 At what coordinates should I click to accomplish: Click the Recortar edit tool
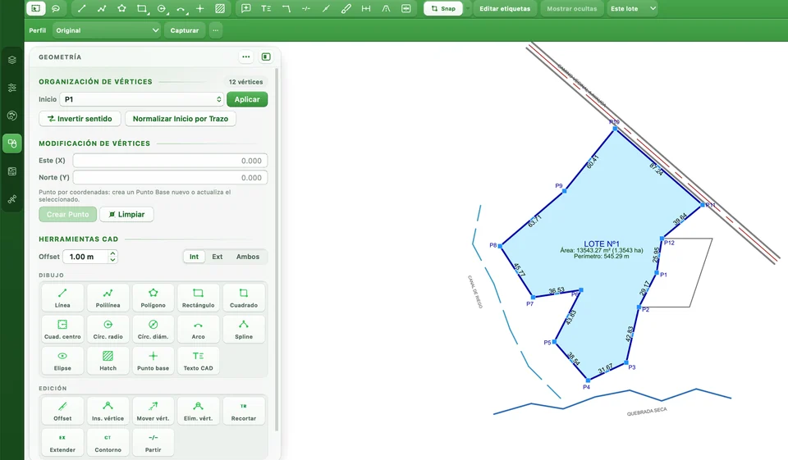(244, 411)
